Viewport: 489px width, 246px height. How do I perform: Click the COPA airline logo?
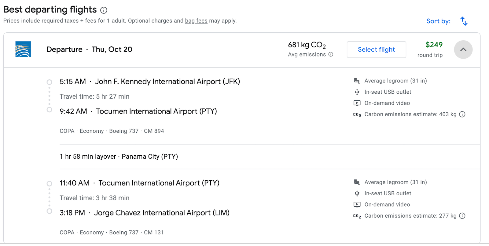pos(23,49)
